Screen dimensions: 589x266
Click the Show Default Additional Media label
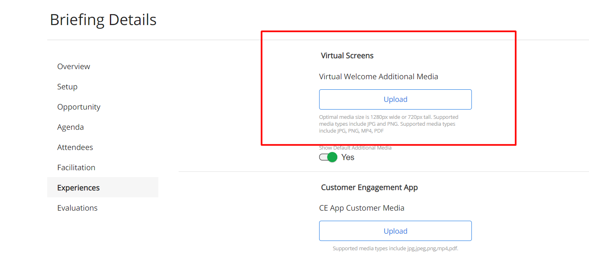tap(355, 148)
